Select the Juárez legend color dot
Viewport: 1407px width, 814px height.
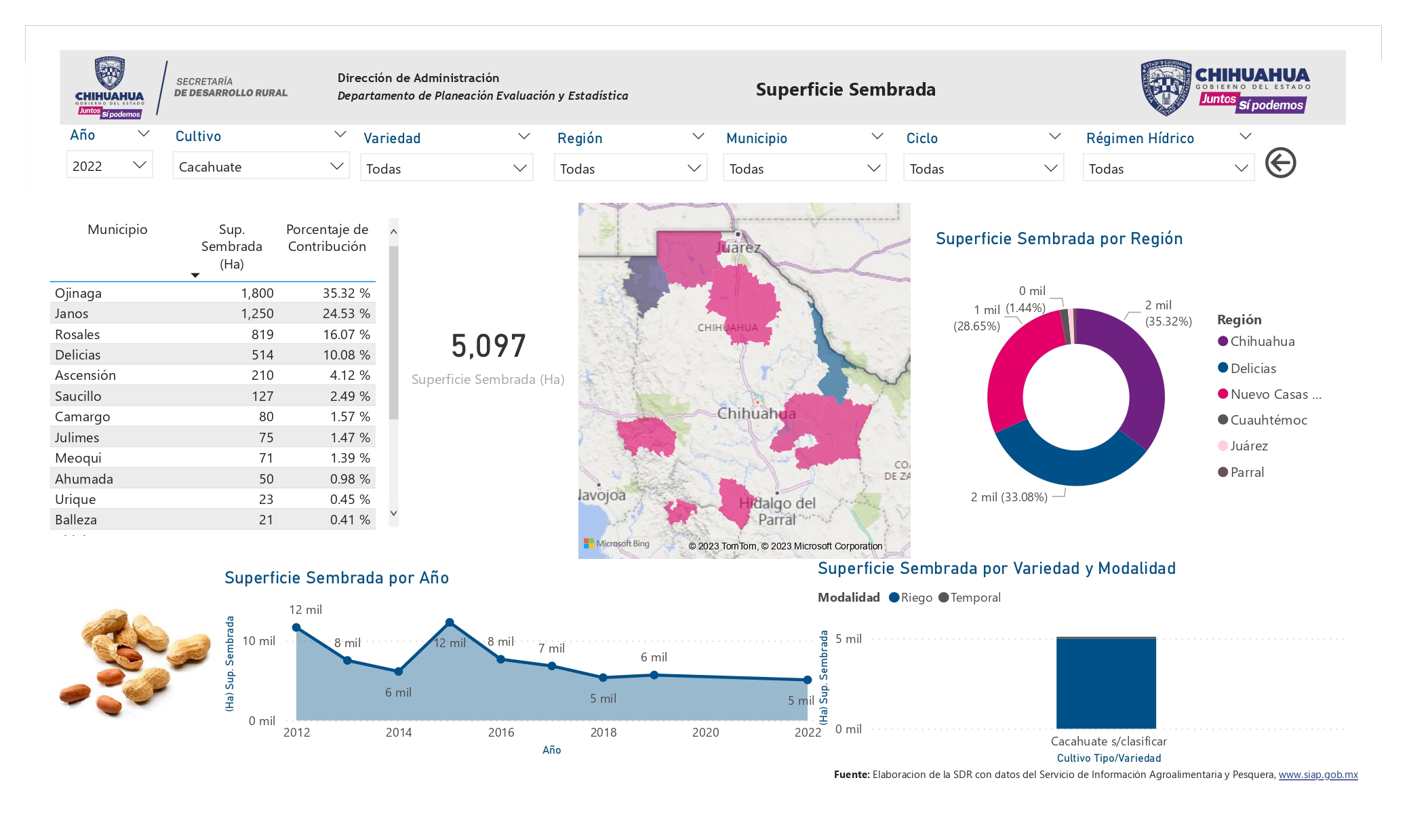pos(1223,446)
